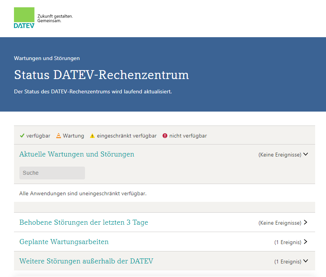Click the 'Zukunft gestalten. Gemeinsam.' slogan
The image size is (326, 277).
coord(55,19)
